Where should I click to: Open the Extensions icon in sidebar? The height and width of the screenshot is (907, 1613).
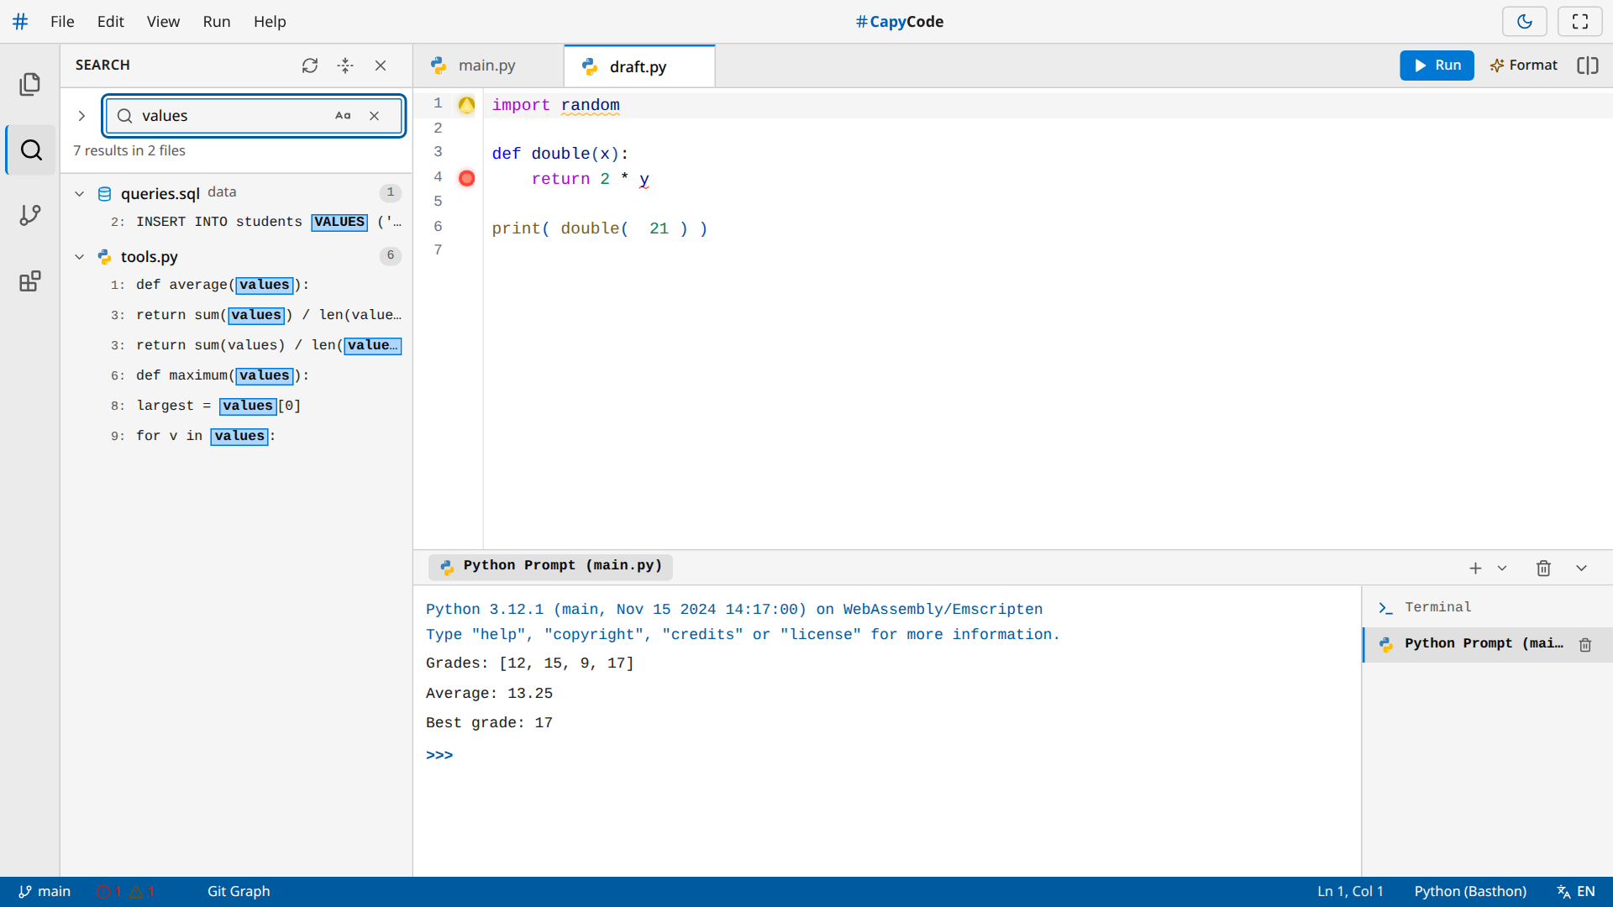point(30,281)
